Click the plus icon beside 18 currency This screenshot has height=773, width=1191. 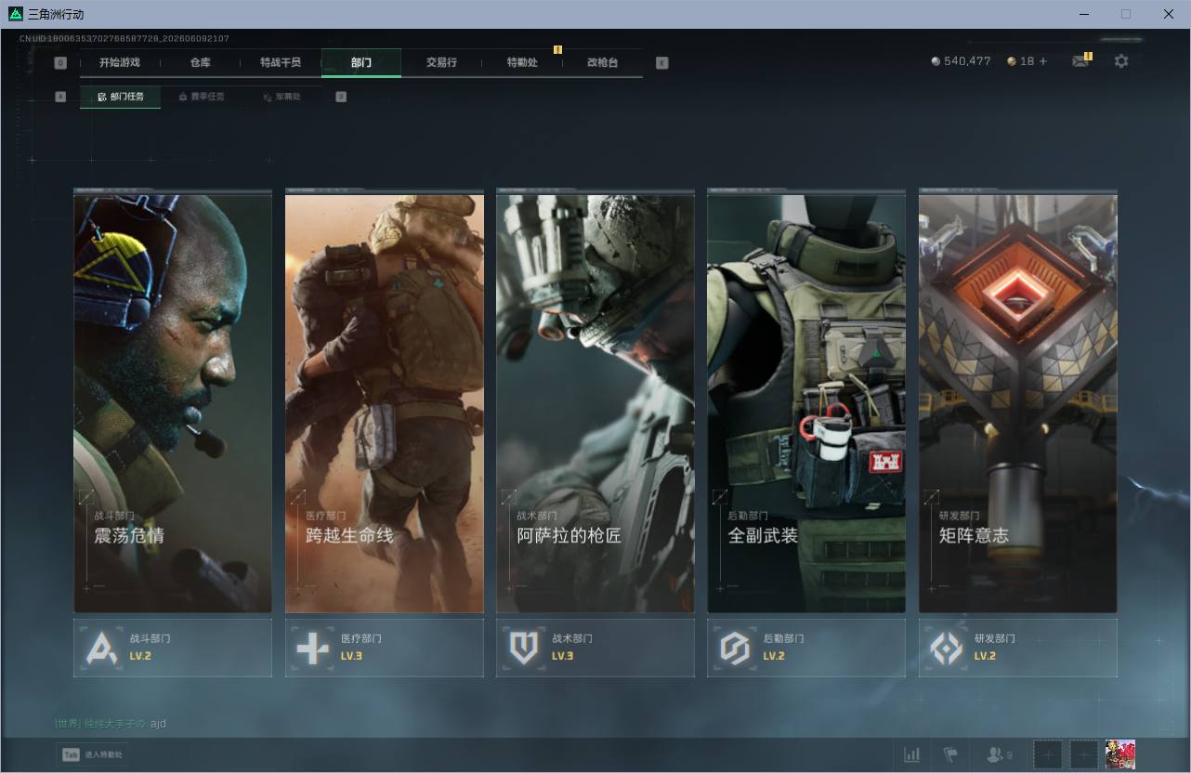[x=1043, y=61]
